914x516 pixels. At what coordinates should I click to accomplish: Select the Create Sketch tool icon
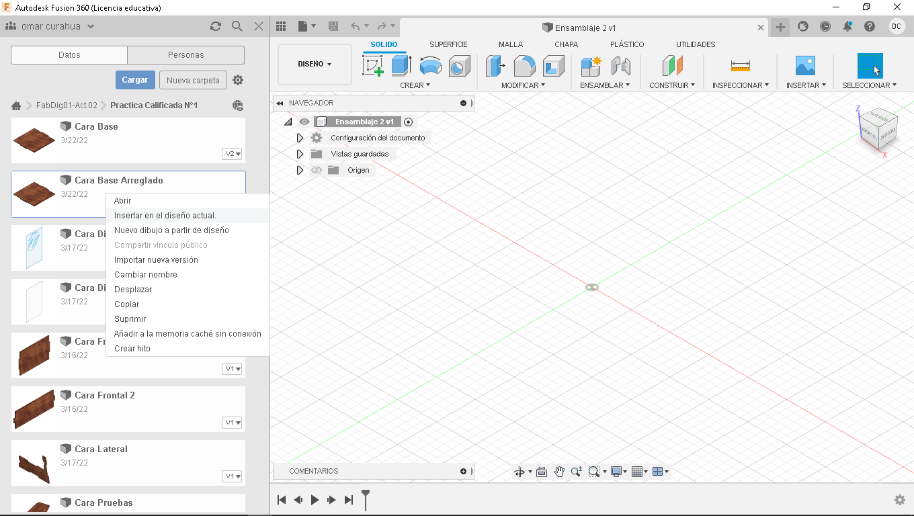click(373, 66)
